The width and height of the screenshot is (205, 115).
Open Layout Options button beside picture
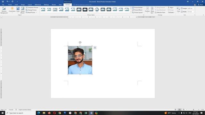[x=95, y=48]
